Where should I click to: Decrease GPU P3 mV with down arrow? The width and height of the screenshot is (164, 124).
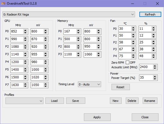point(45,55)
